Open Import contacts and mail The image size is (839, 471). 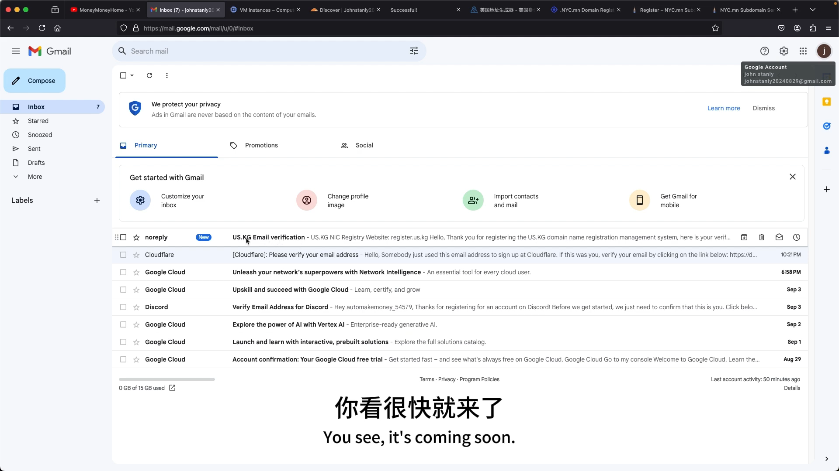501,201
